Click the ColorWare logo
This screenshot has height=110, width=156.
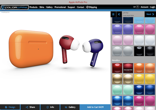pyautogui.click(x=15, y=8)
